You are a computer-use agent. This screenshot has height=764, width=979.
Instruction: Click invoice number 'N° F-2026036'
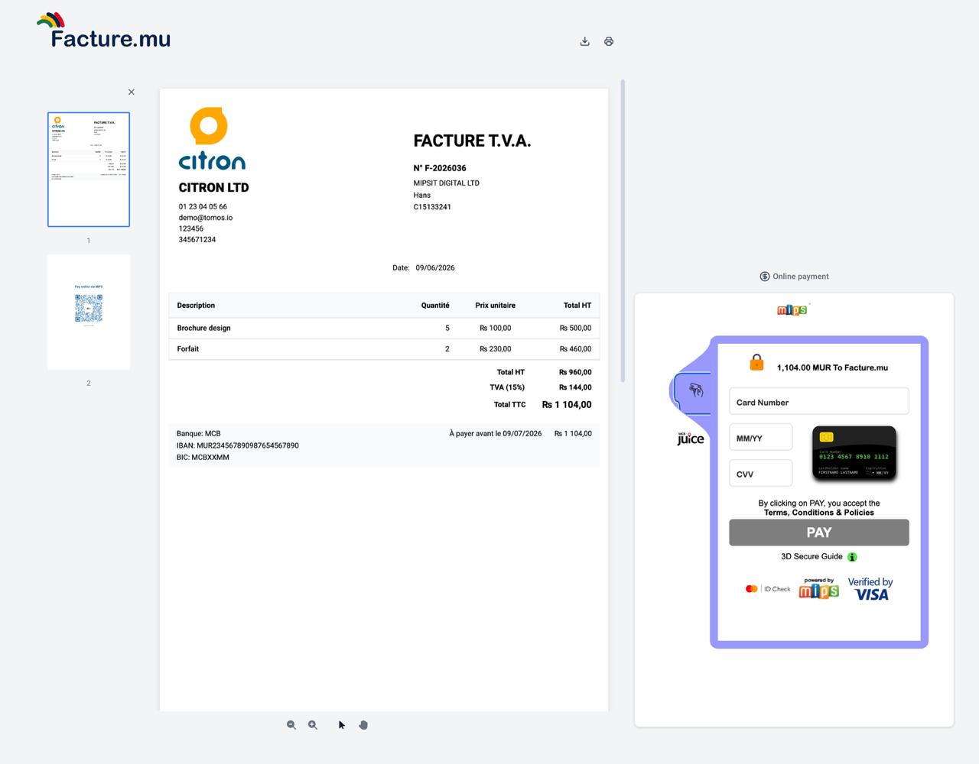[x=440, y=168]
